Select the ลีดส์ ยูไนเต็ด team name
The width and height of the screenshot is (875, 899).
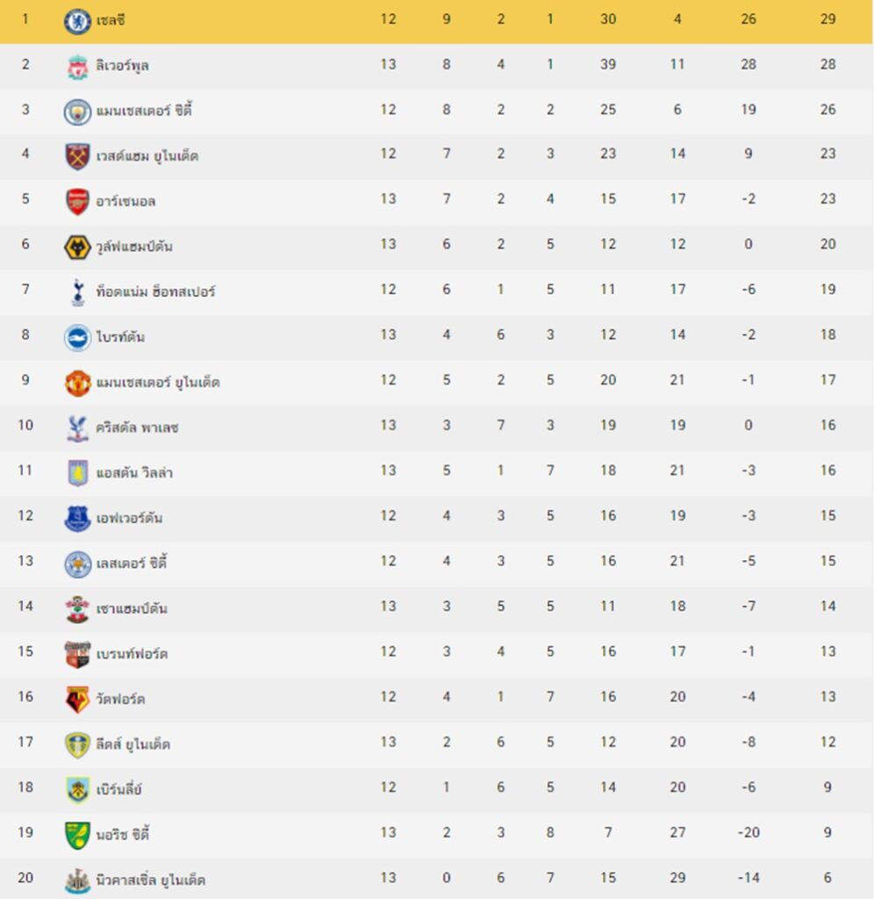133,744
